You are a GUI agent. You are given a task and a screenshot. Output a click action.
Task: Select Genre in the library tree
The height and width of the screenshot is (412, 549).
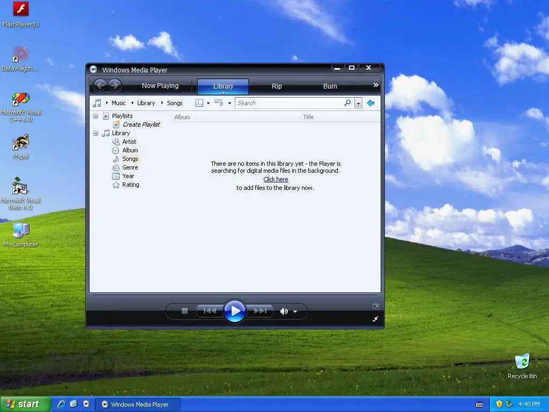[x=130, y=167]
